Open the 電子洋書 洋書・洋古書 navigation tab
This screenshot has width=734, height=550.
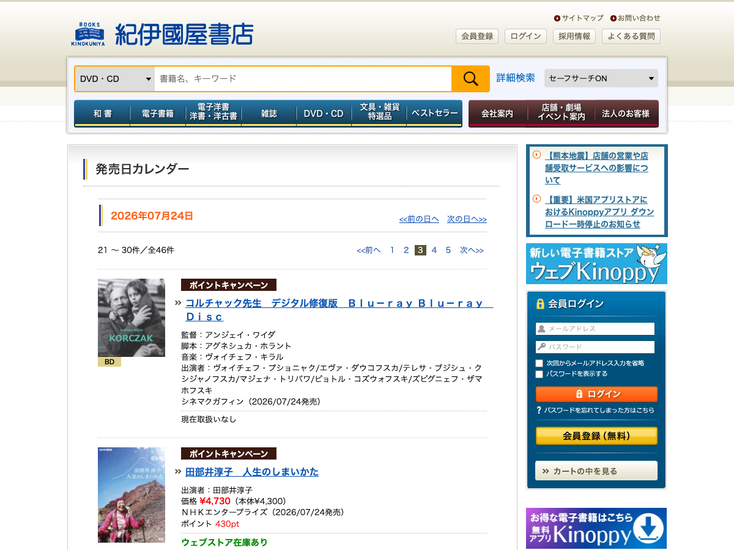coord(213,114)
